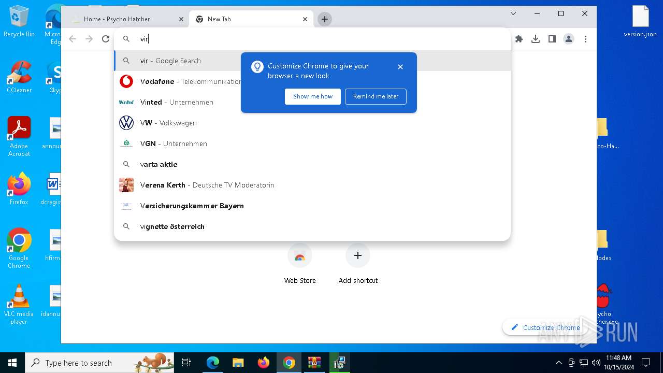Choose the VW - Volkswagen suggestion

tap(312, 123)
